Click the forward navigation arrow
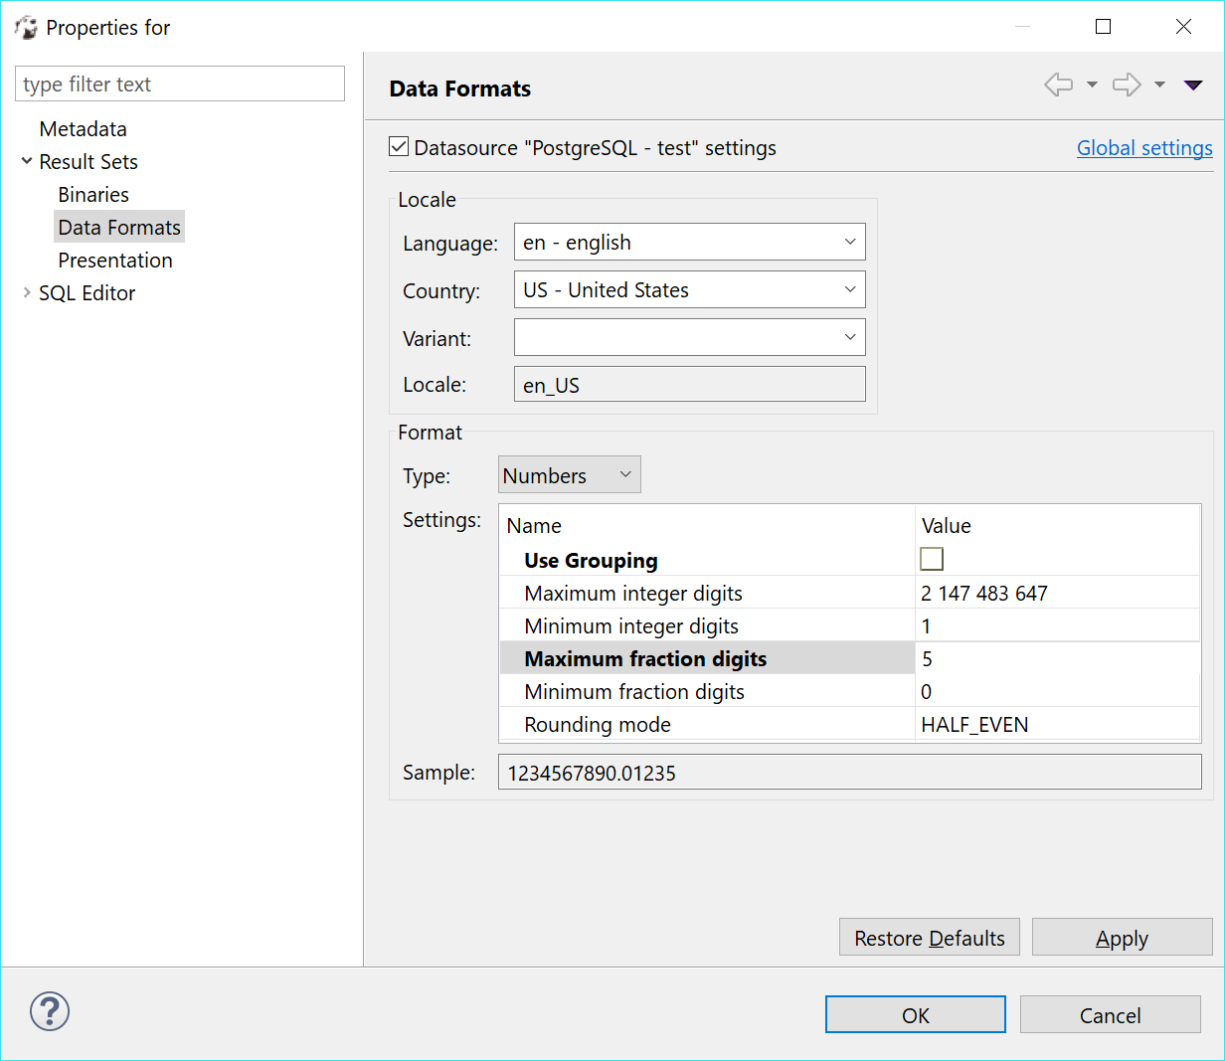The height and width of the screenshot is (1061, 1225). tap(1126, 85)
